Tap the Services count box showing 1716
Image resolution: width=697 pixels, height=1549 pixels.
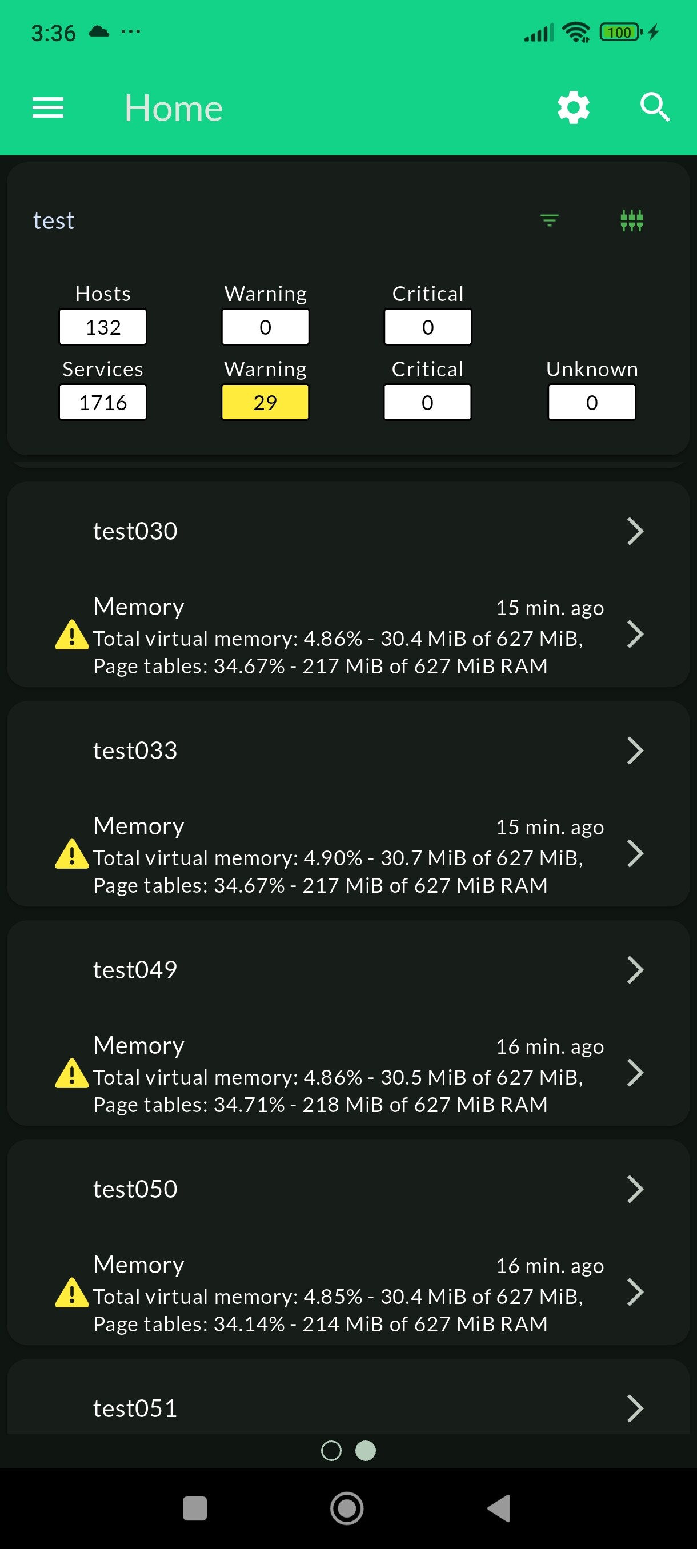click(x=103, y=402)
